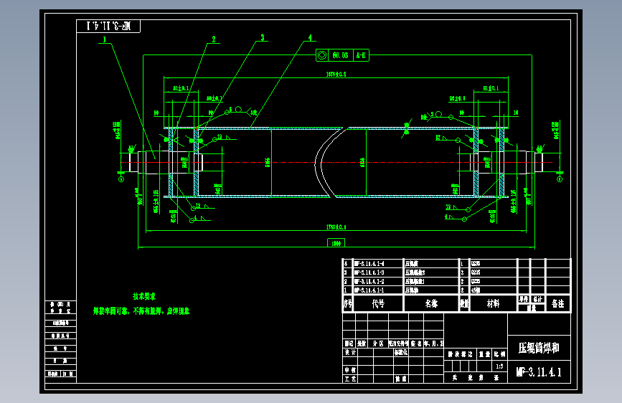Click the scale value 1:3

point(499,366)
